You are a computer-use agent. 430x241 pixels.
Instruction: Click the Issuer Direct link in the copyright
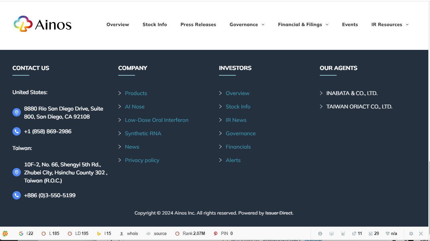(x=279, y=213)
